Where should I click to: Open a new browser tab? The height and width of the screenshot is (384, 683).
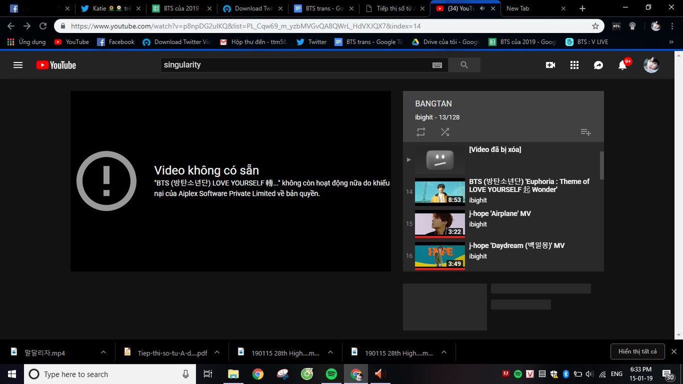(582, 9)
